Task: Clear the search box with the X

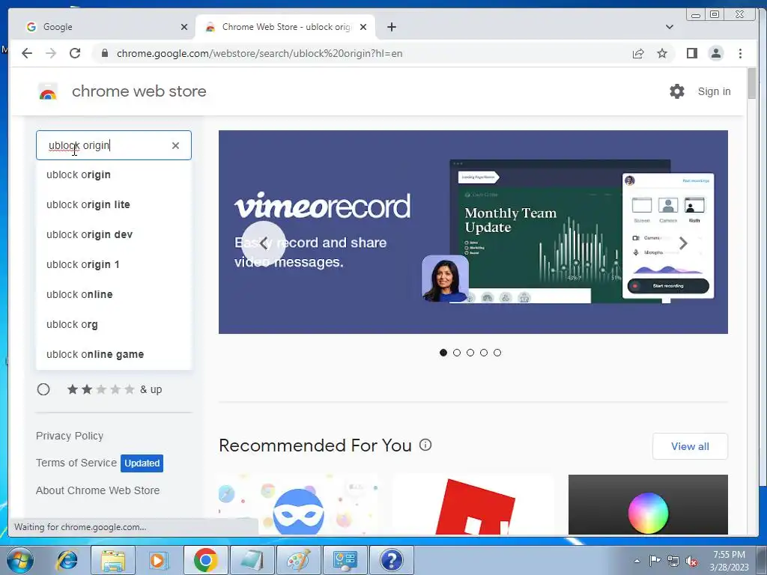Action: [x=175, y=145]
